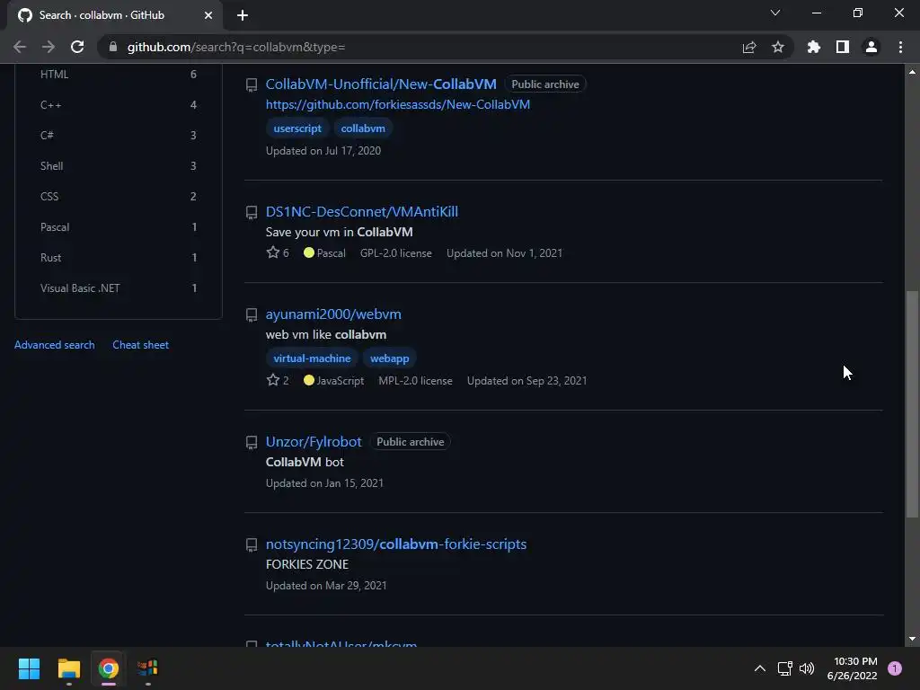The image size is (920, 690).
Task: Open a new browser tab
Action: (243, 15)
